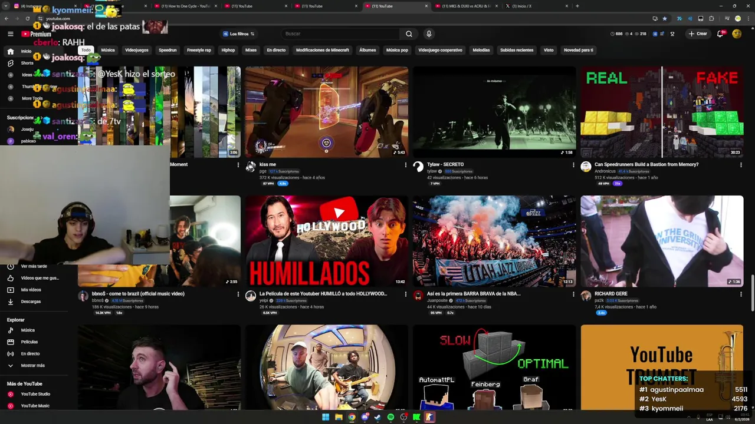
Task: Switch to the Inicio / X browser tab
Action: point(536,6)
